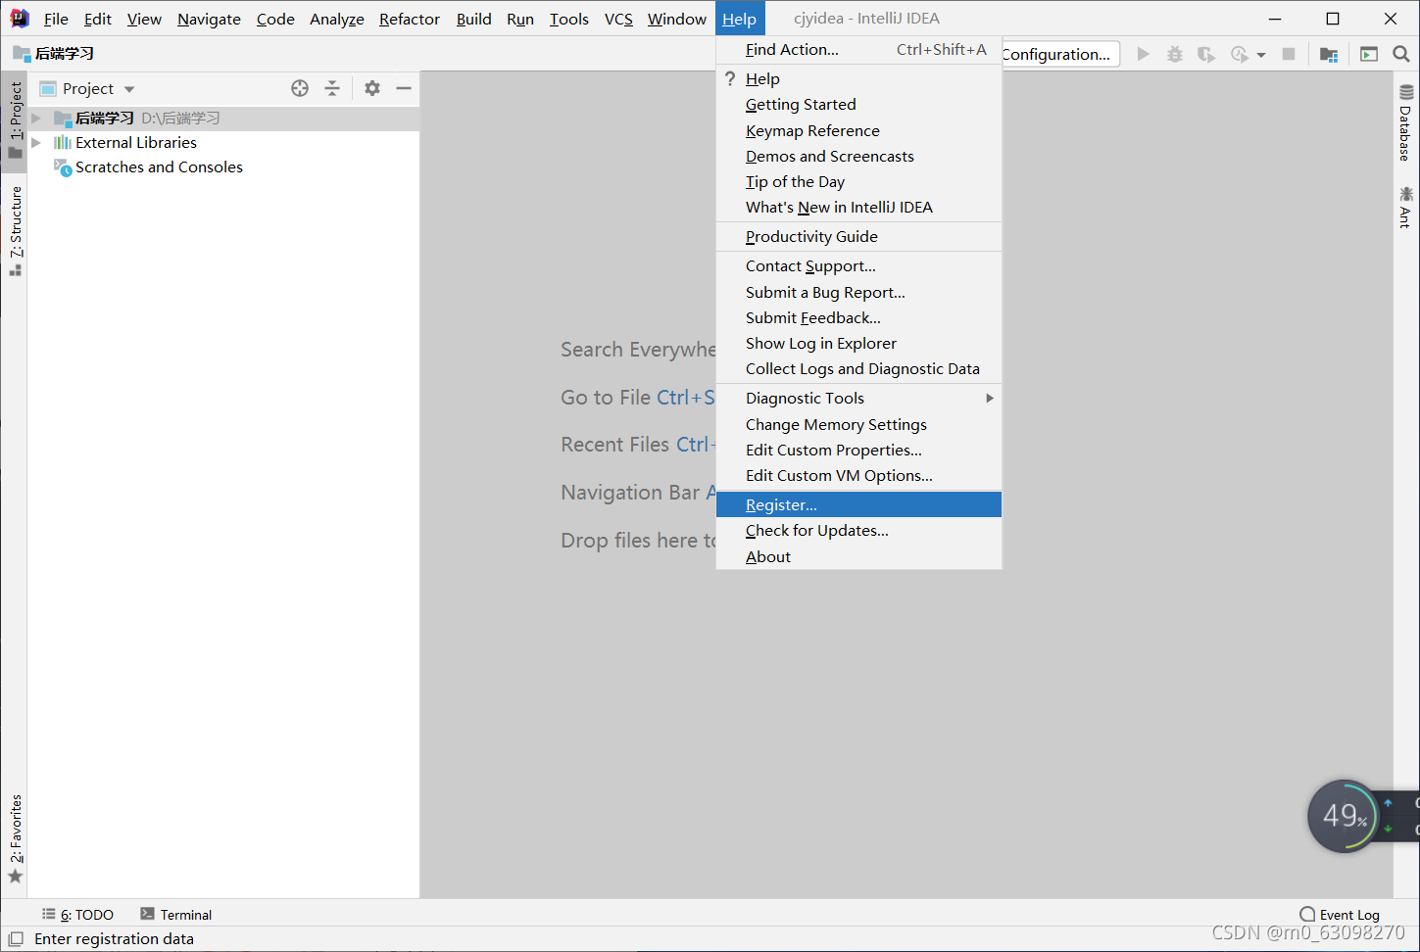Open Productivity Guide from Help menu

858,236
